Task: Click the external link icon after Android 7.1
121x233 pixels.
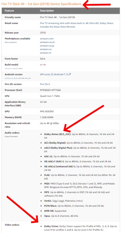Action: tap(69, 74)
